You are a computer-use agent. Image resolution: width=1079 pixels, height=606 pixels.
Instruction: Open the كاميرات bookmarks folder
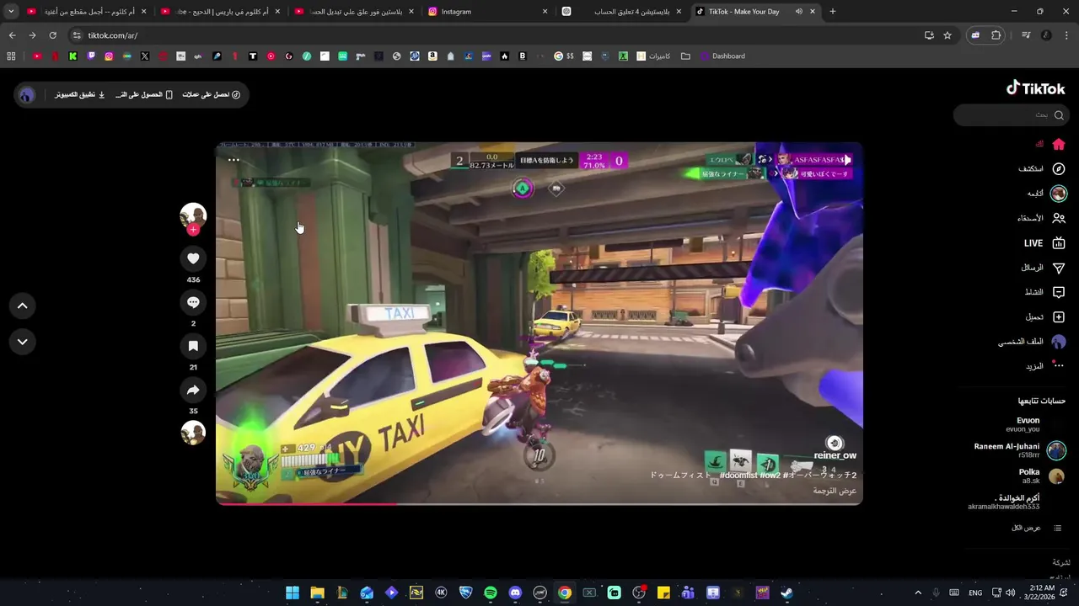(654, 56)
